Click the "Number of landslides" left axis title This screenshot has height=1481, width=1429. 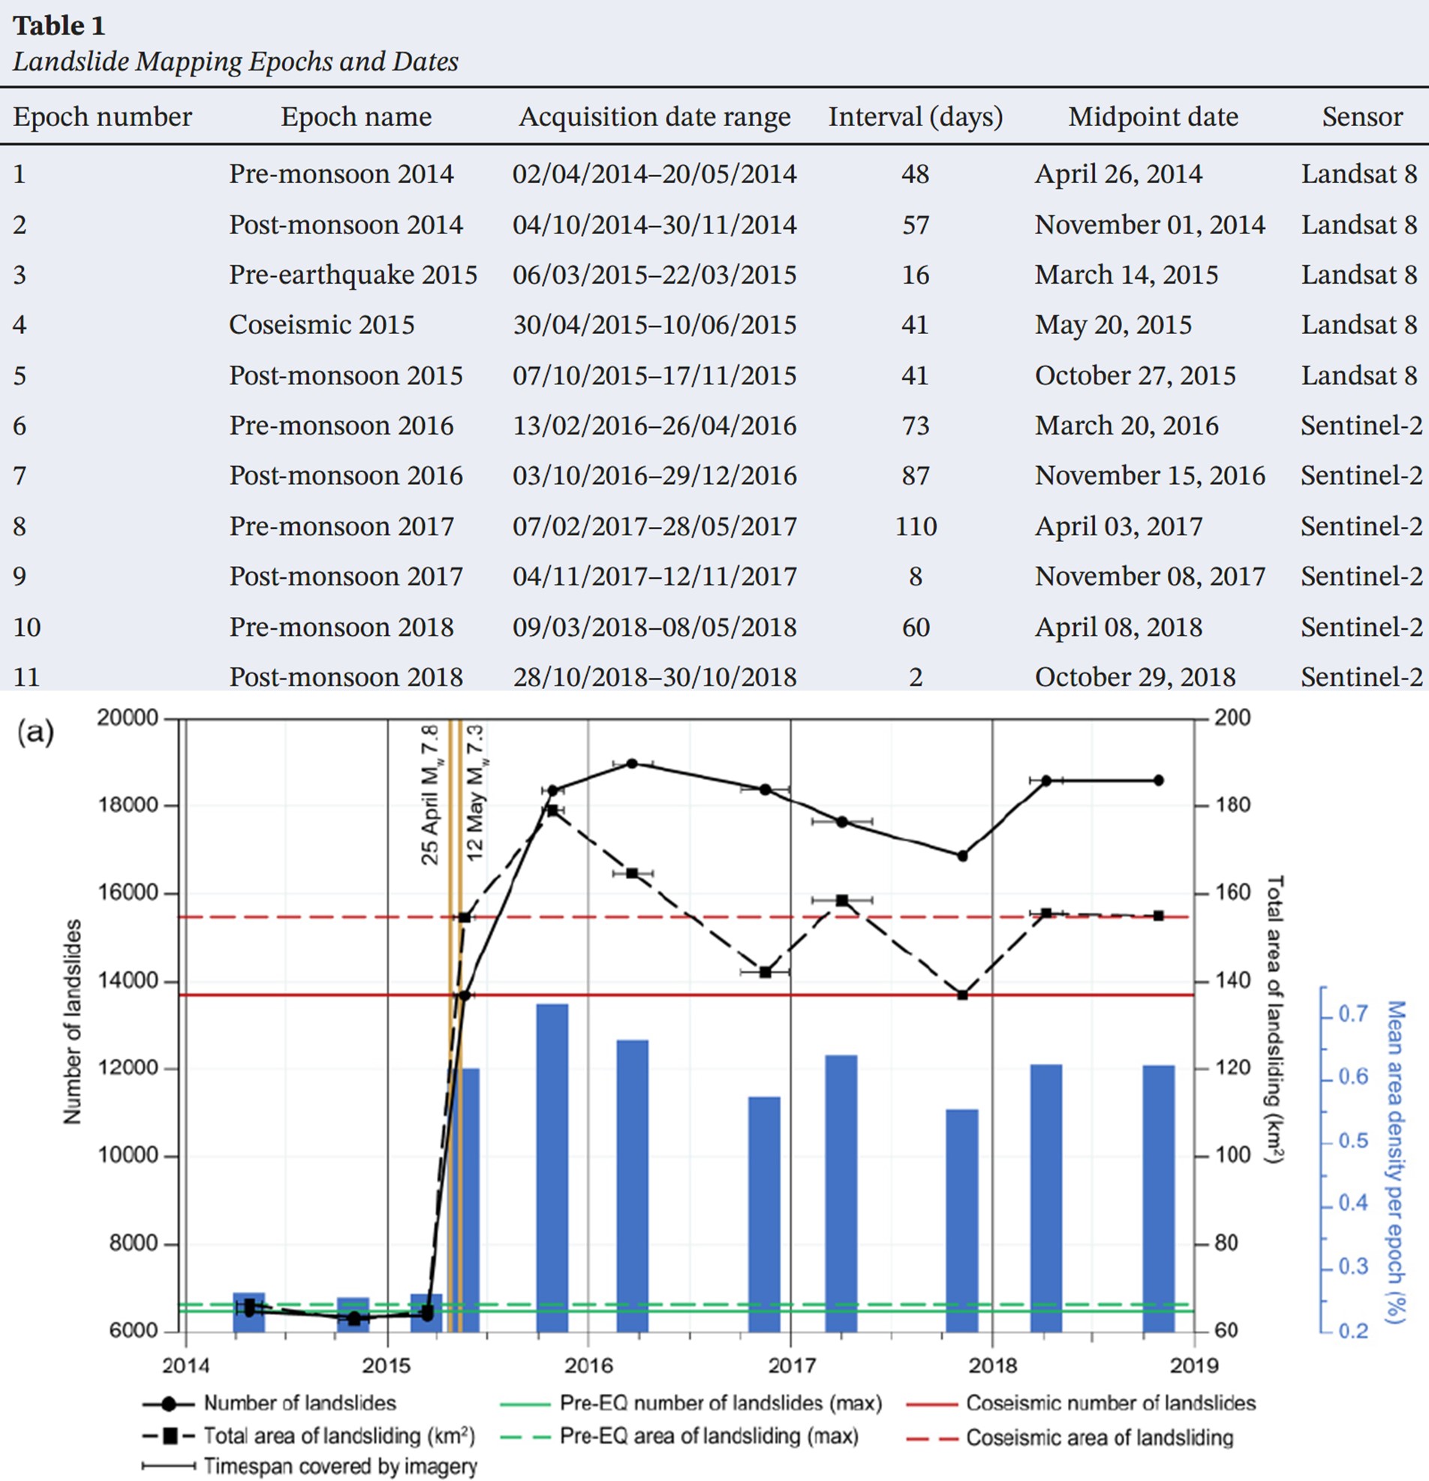point(72,1022)
